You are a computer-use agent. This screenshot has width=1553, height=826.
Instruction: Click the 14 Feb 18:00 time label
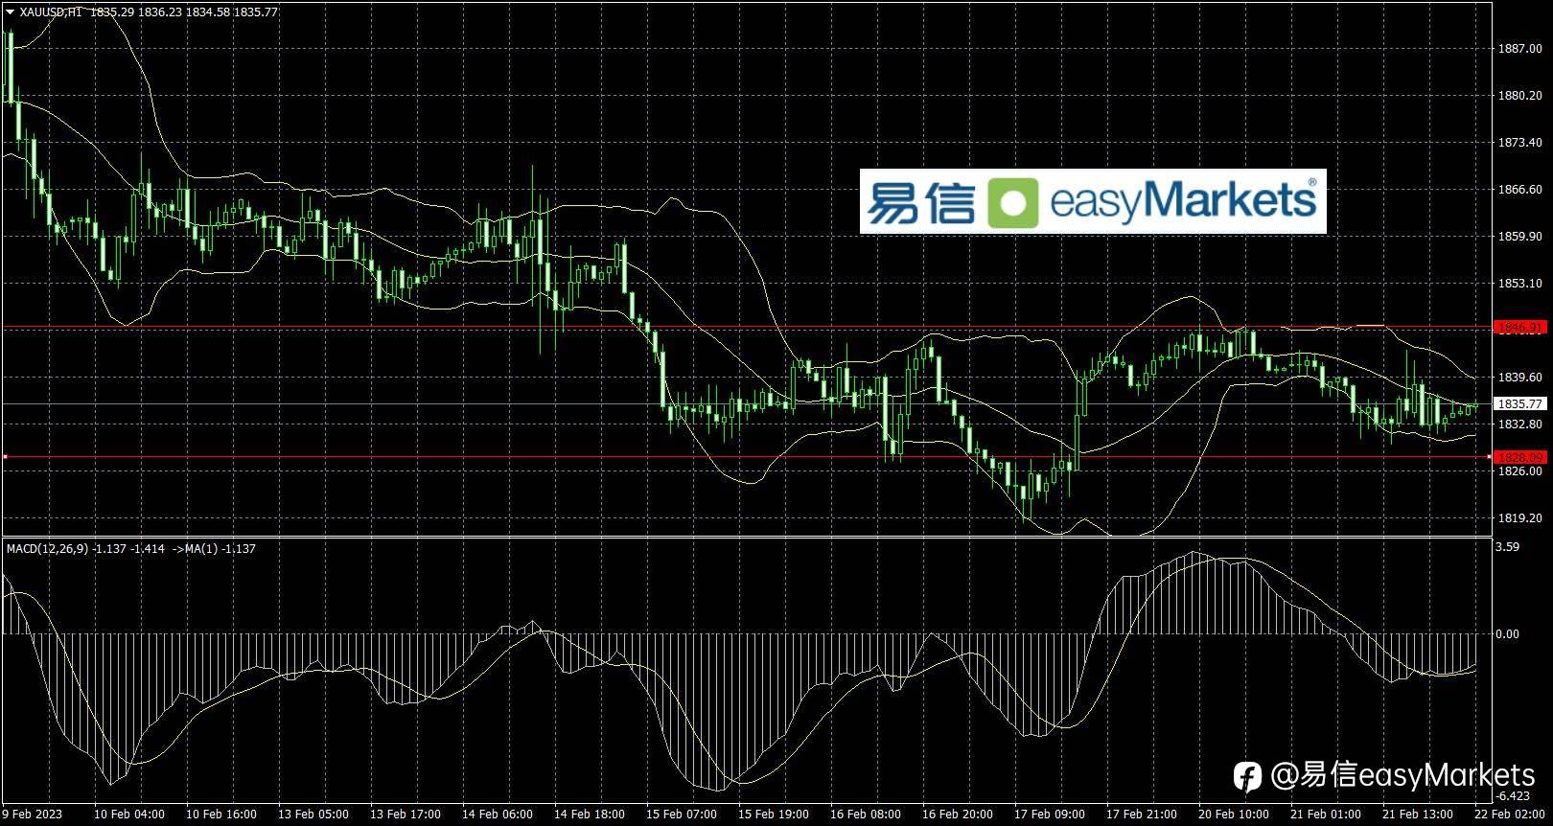[590, 815]
